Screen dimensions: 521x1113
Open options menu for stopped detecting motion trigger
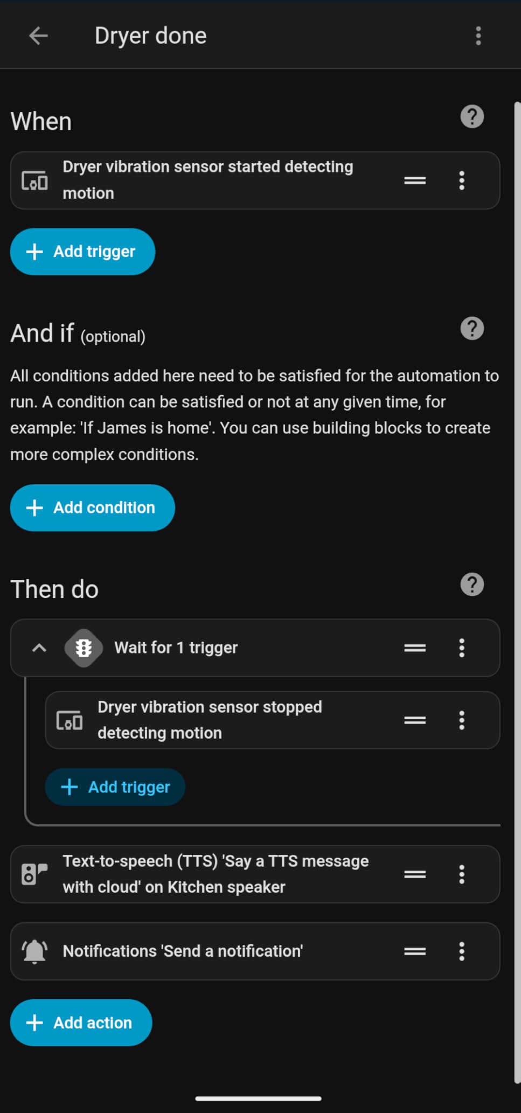[x=462, y=720]
